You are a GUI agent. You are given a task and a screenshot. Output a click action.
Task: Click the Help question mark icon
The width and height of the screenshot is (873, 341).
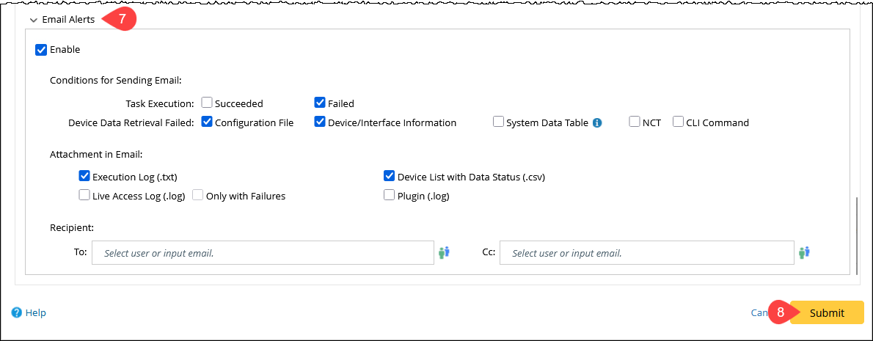click(17, 312)
